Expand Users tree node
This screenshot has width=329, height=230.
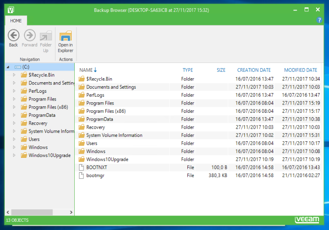[14, 139]
